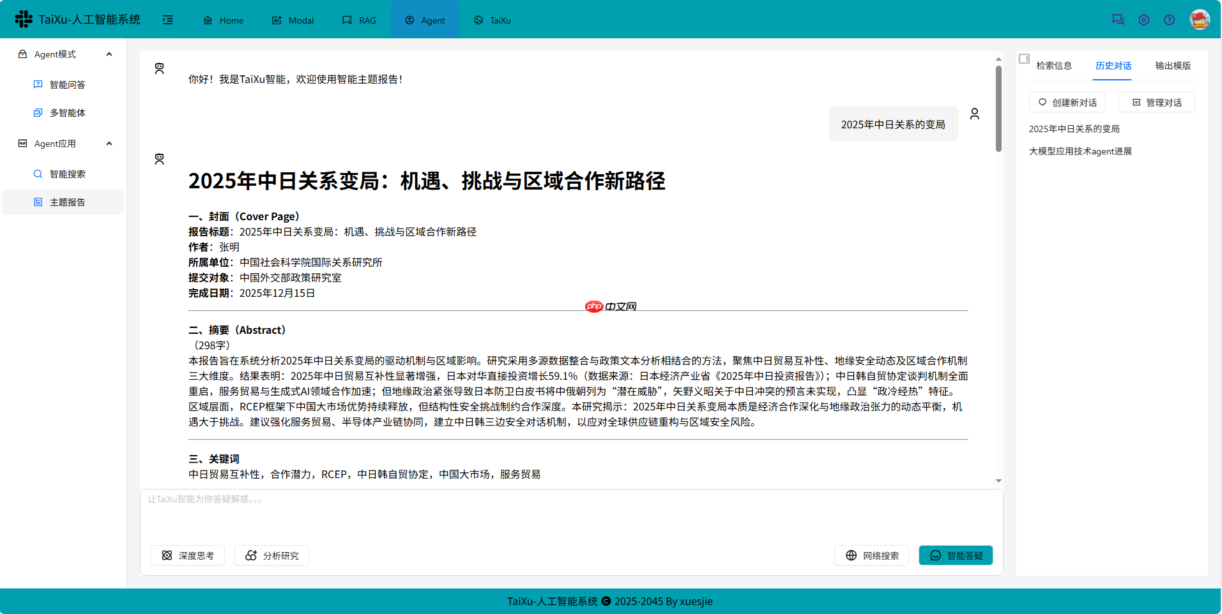Open the help question mark icon

[x=1170, y=19]
